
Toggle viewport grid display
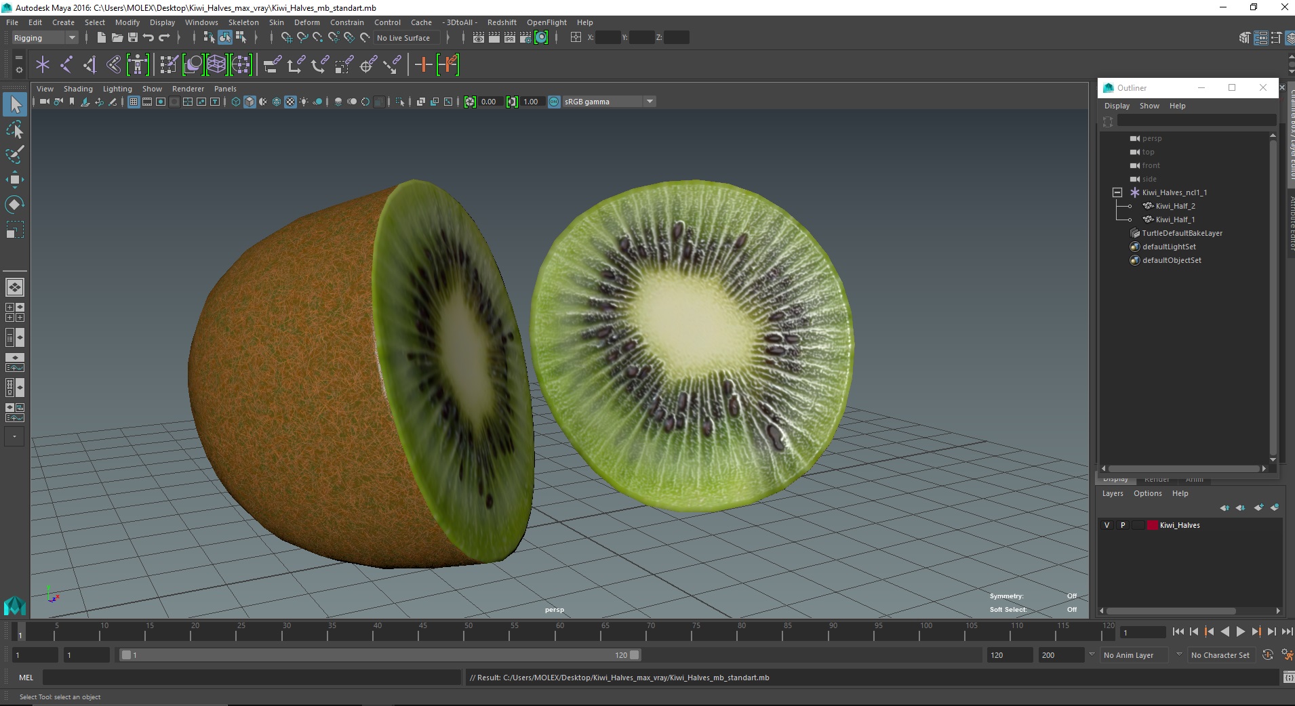(x=134, y=102)
